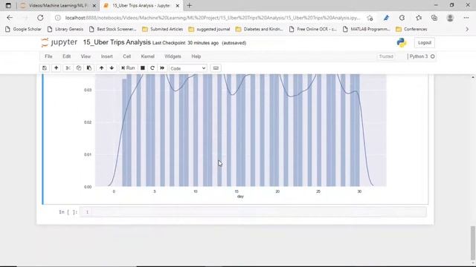Add this page to favorites star icon
The width and height of the screenshot is (476, 267).
click(x=370, y=18)
